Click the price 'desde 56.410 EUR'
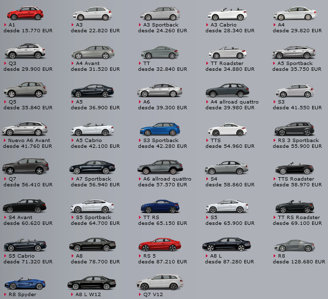 (x=28, y=185)
